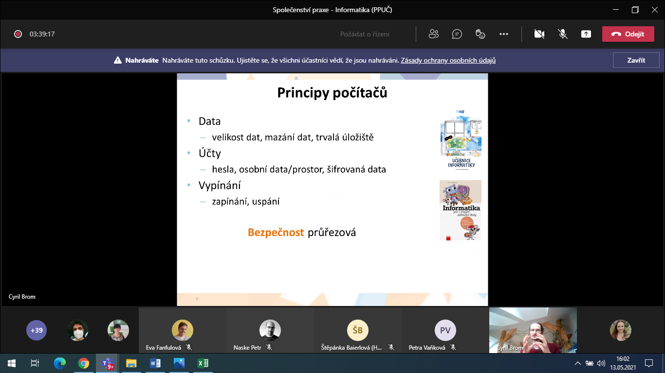
Task: Leave the meeting with Odejít button
Action: point(628,34)
